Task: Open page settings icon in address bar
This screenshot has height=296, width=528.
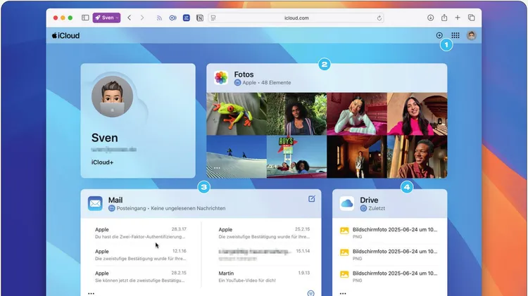Action: pyautogui.click(x=213, y=18)
